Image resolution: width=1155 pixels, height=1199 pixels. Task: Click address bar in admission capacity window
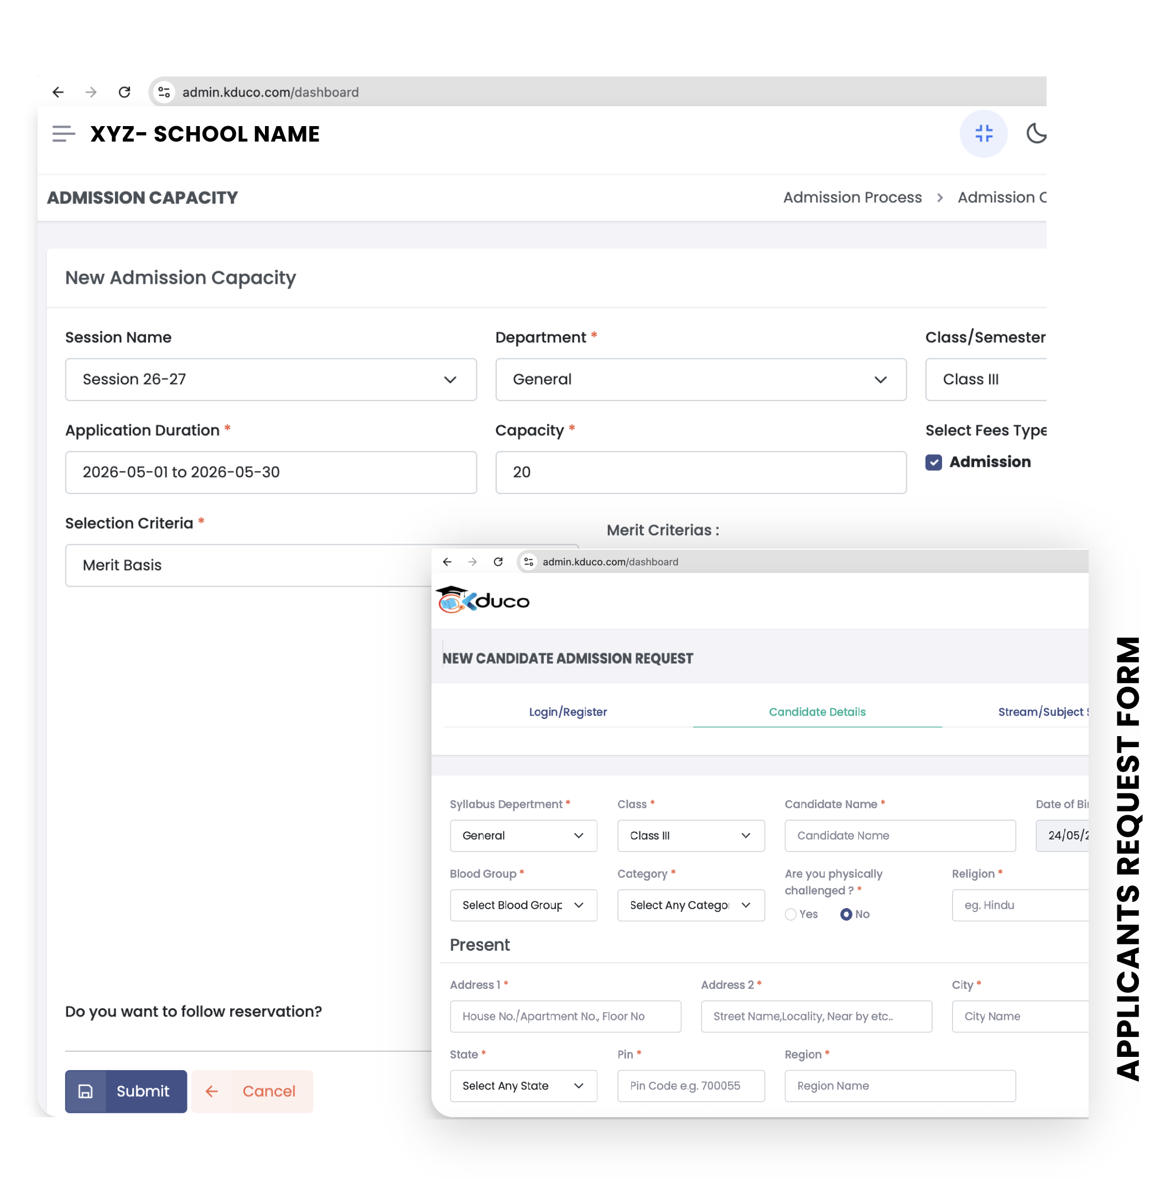597,92
